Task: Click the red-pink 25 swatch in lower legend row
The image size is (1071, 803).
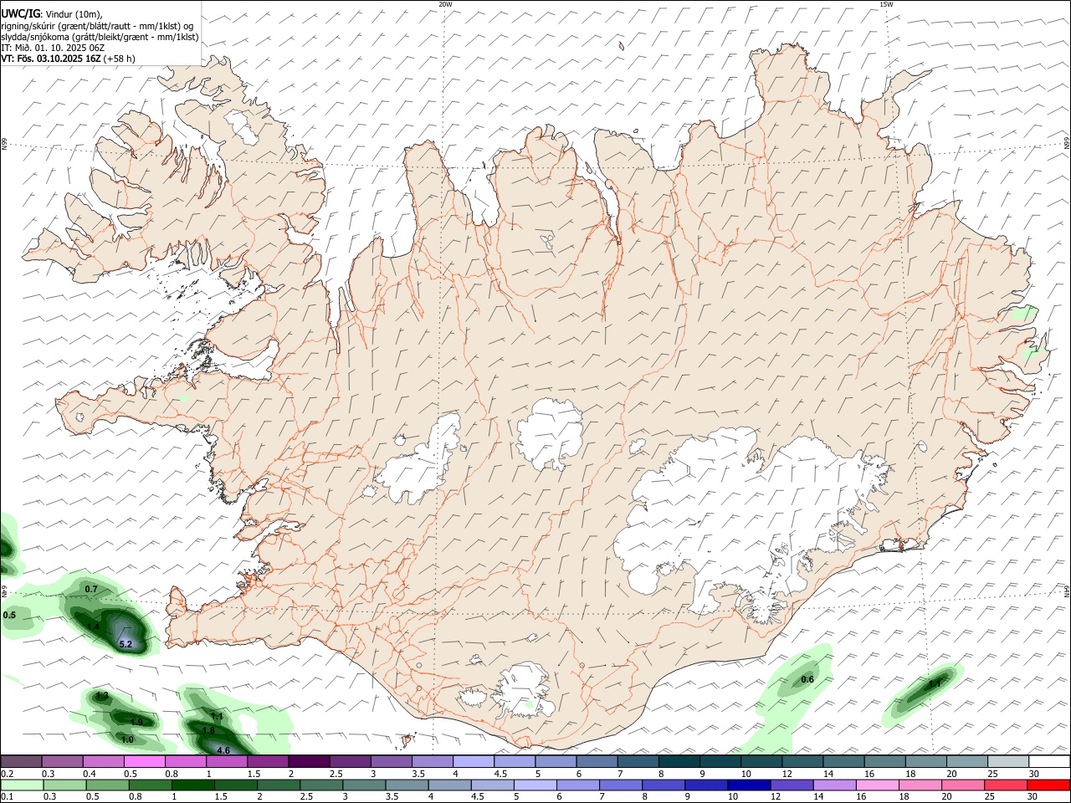Action: (x=1006, y=785)
